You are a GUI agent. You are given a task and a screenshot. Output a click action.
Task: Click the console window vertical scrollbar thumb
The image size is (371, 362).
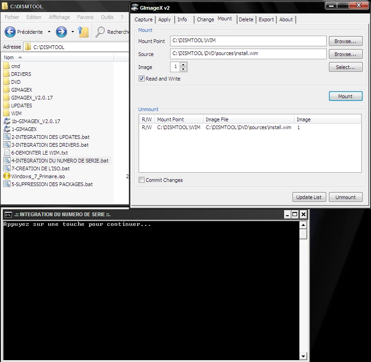coord(303,234)
